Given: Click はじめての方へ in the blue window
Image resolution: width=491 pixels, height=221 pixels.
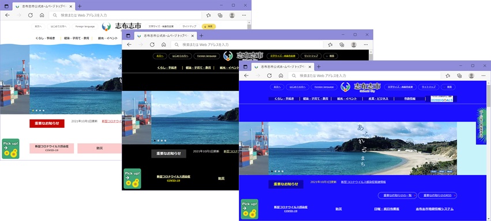Looking at the screenshot, I should tap(298, 87).
